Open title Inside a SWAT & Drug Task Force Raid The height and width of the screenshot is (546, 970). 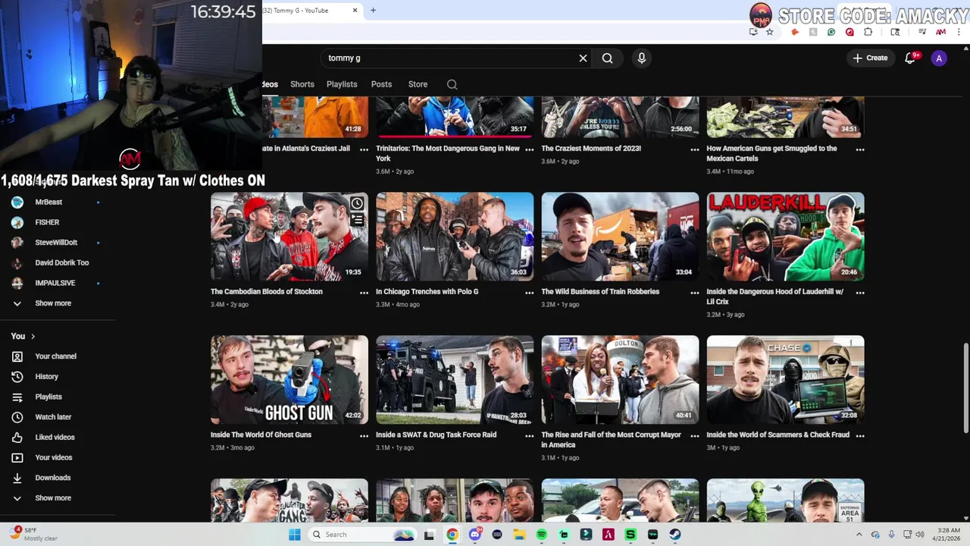[x=436, y=435]
